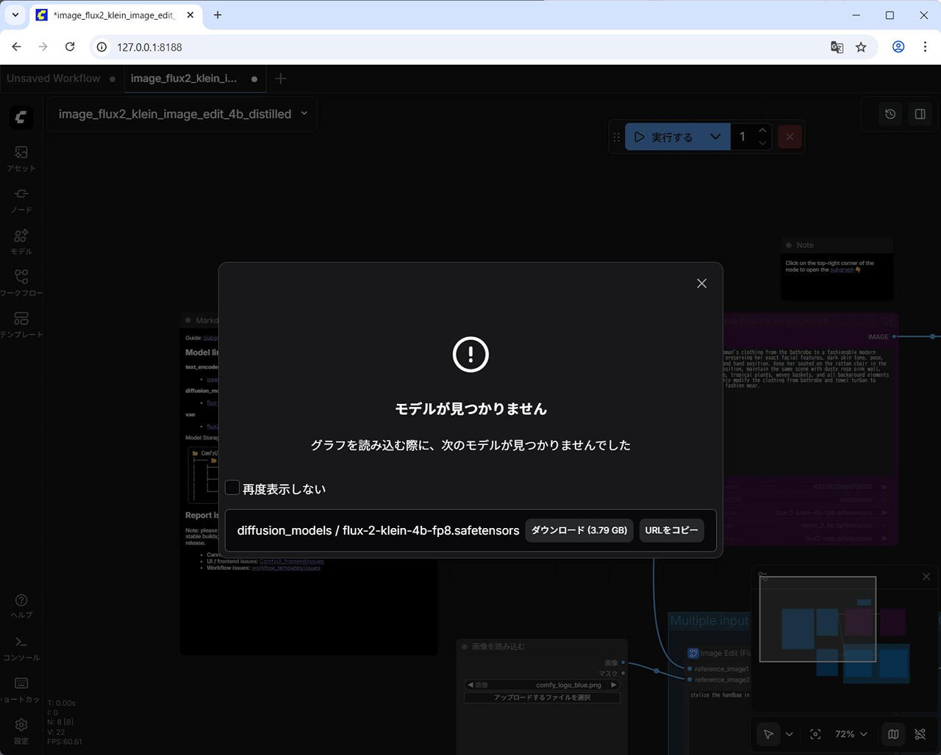Close the missing models dialog
The width and height of the screenshot is (941, 755).
pyautogui.click(x=701, y=283)
